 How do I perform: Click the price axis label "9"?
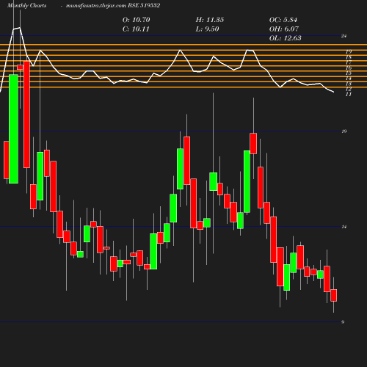click(x=343, y=322)
